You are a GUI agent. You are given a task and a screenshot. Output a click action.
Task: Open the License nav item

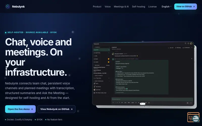(x=153, y=7)
